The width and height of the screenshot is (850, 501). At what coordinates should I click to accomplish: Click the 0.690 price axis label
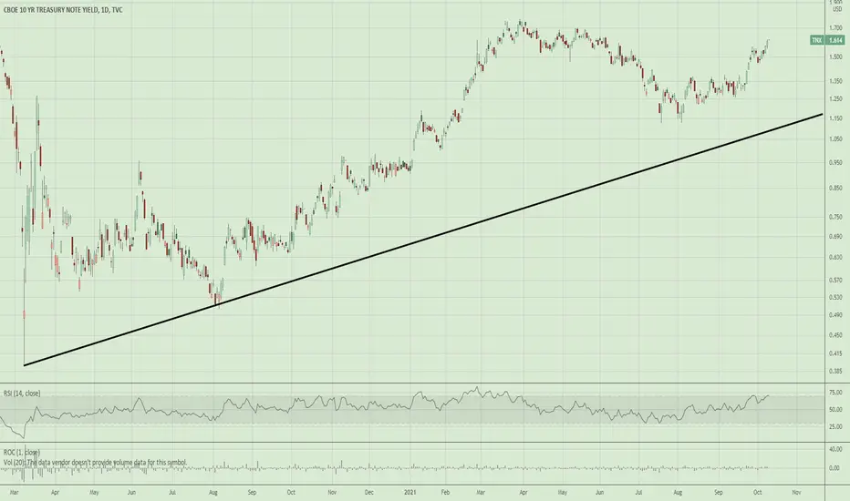click(835, 237)
